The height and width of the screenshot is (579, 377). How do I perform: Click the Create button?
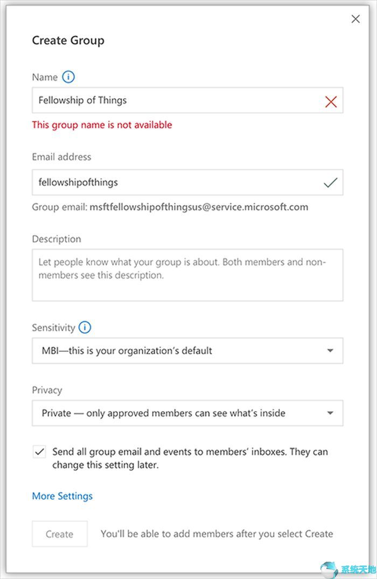(x=60, y=534)
